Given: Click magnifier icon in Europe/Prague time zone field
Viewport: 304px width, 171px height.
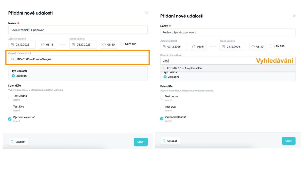Looking at the screenshot, I should [12, 59].
